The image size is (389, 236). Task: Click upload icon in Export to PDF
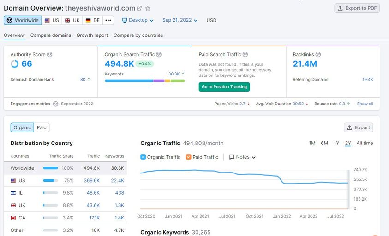pos(341,8)
